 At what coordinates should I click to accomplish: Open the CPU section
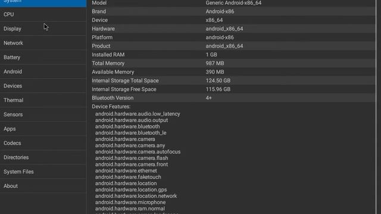click(43, 14)
